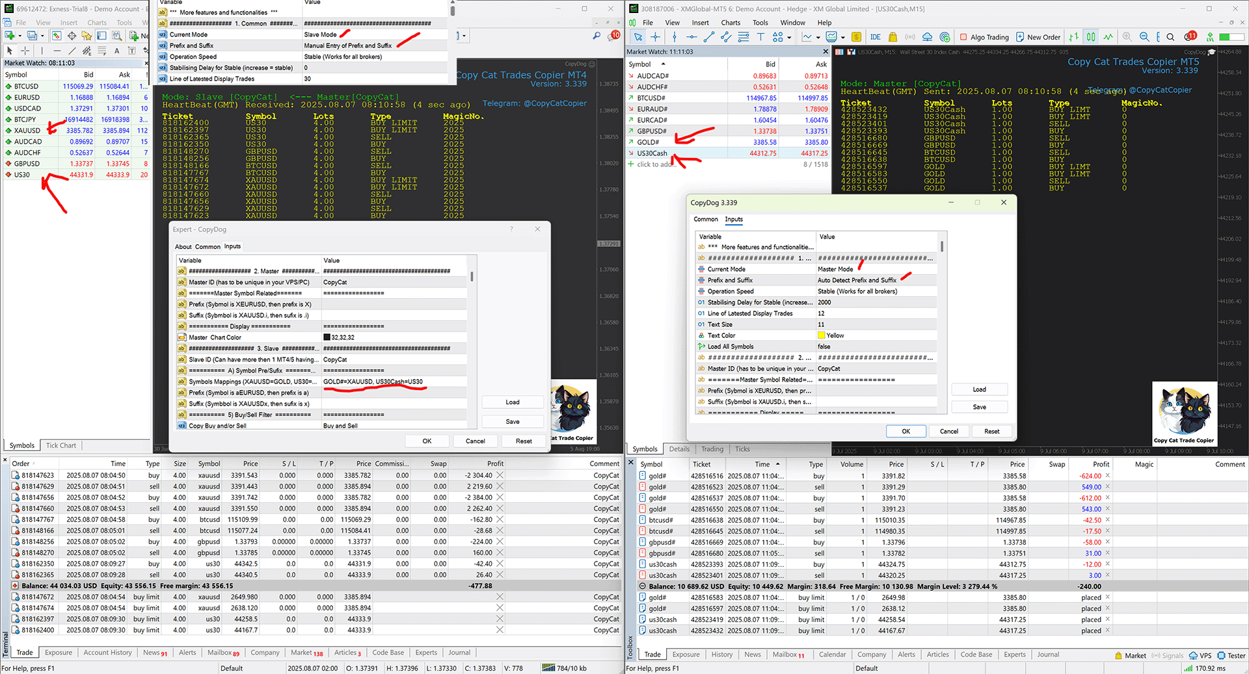Click the zoom out magnifier in MT5
The width and height of the screenshot is (1249, 674).
tap(1144, 37)
